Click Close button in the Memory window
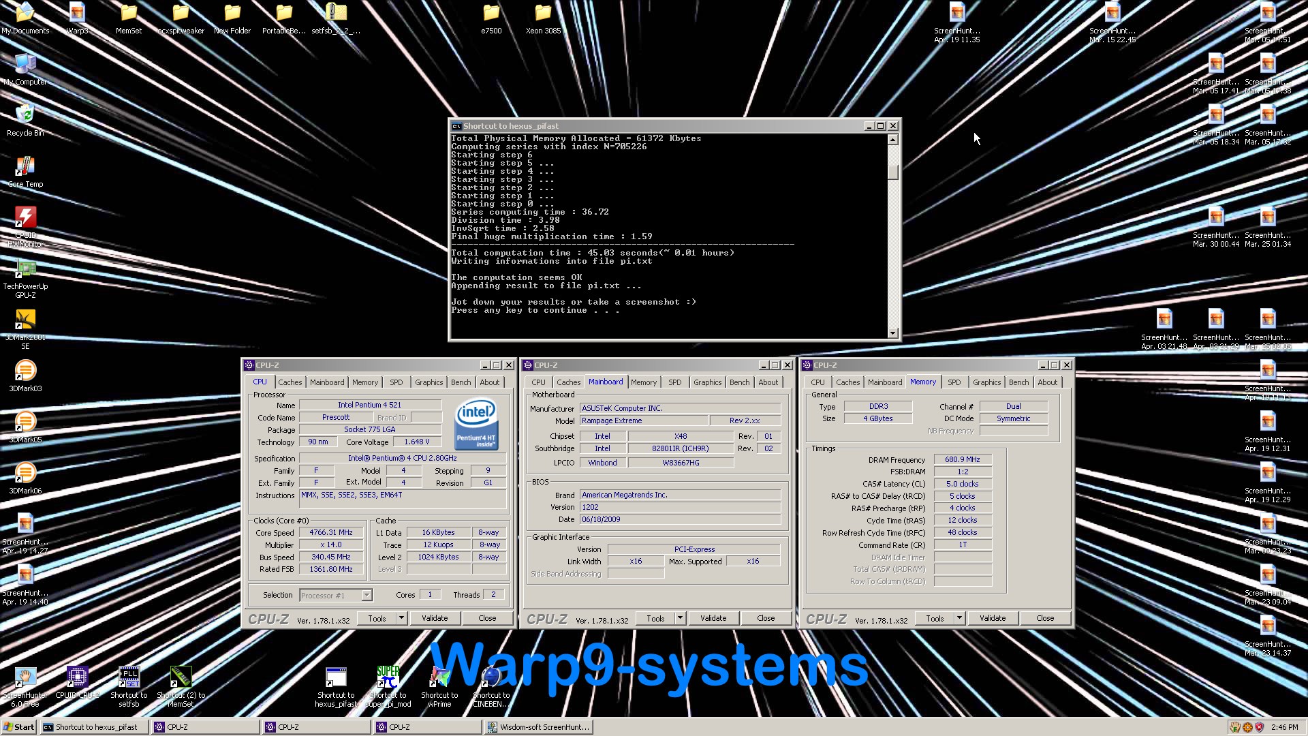The width and height of the screenshot is (1308, 736). 1045,618
